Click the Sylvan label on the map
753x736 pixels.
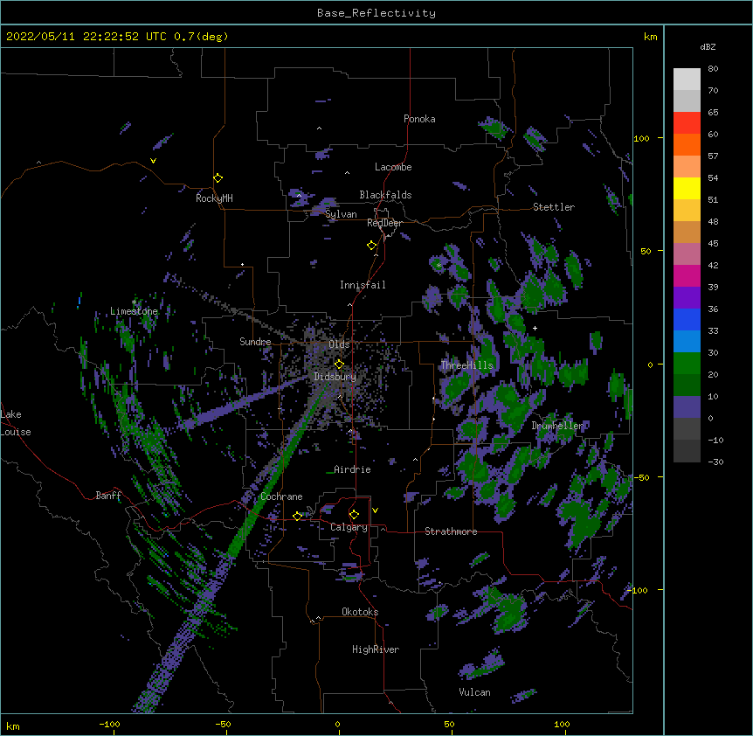(x=341, y=214)
